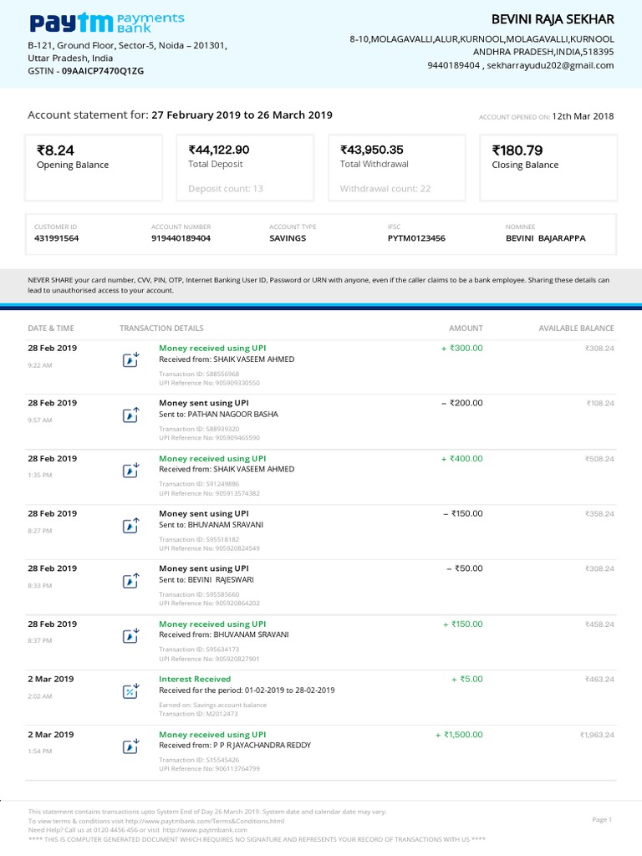Click the sent icon for the Bhuvanam Sravani payment
642x856 pixels.
tap(130, 526)
